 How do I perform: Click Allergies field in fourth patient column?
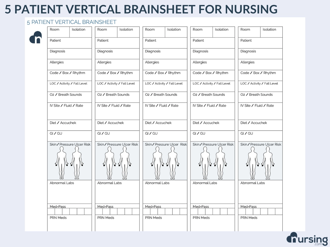click(213, 65)
